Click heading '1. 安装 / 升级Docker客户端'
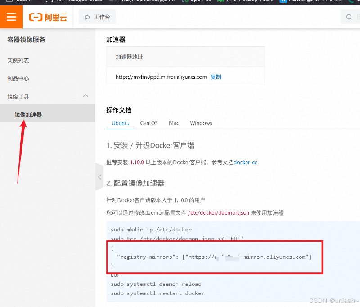The width and height of the screenshot is (360, 307). pos(150,145)
